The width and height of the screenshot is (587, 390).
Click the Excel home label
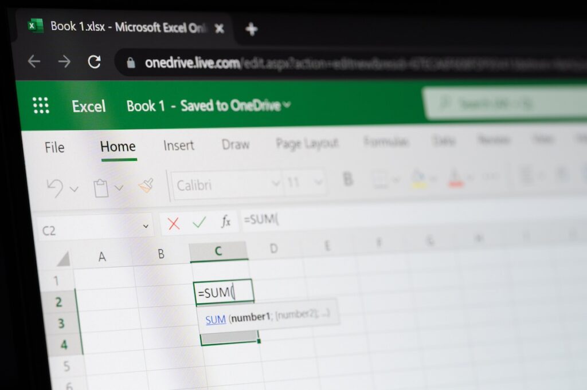click(88, 106)
